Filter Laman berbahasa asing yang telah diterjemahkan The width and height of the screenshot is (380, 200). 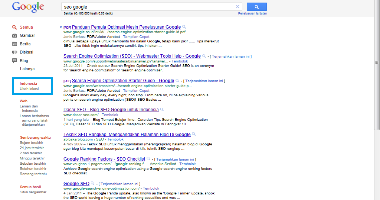34,120
